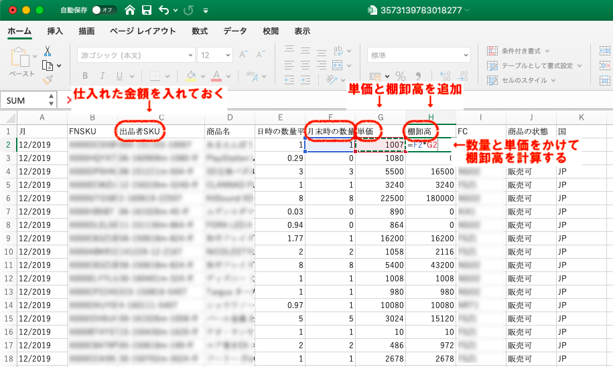Expand the number format dropdown 標準

tap(419, 55)
